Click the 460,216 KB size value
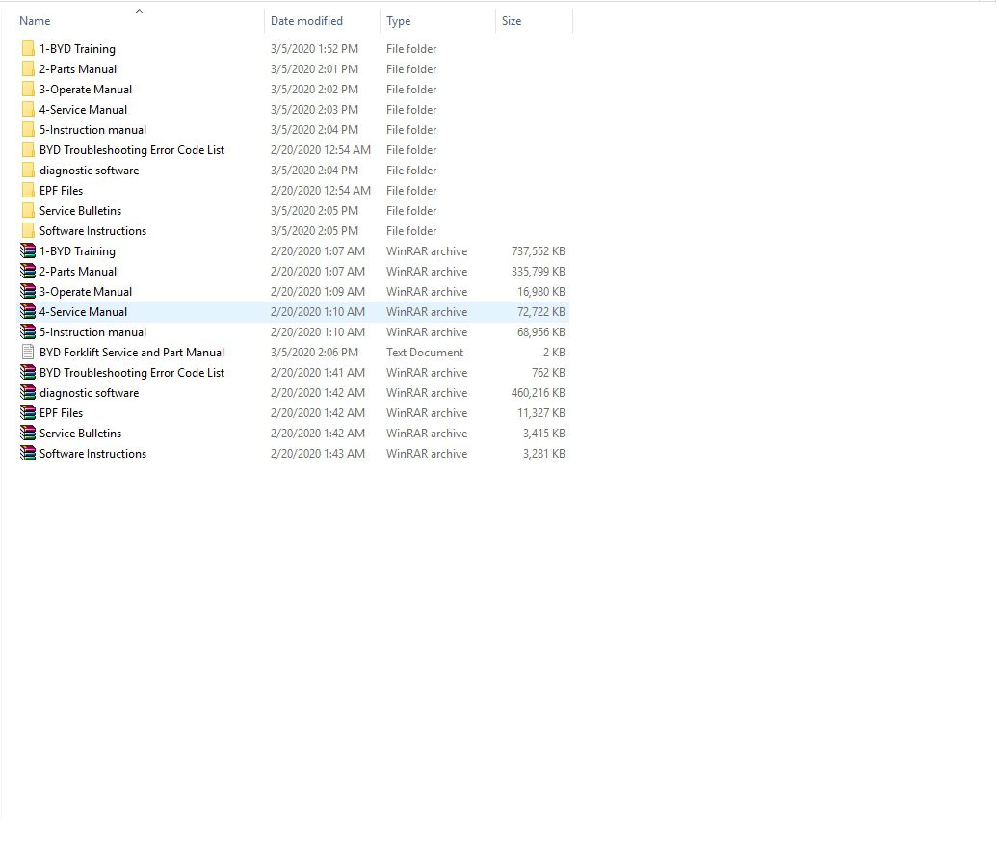 pos(539,393)
